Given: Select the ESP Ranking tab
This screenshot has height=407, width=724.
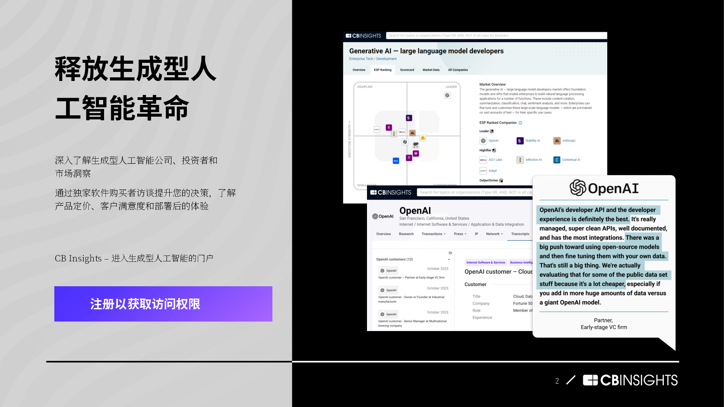Looking at the screenshot, I should (382, 70).
